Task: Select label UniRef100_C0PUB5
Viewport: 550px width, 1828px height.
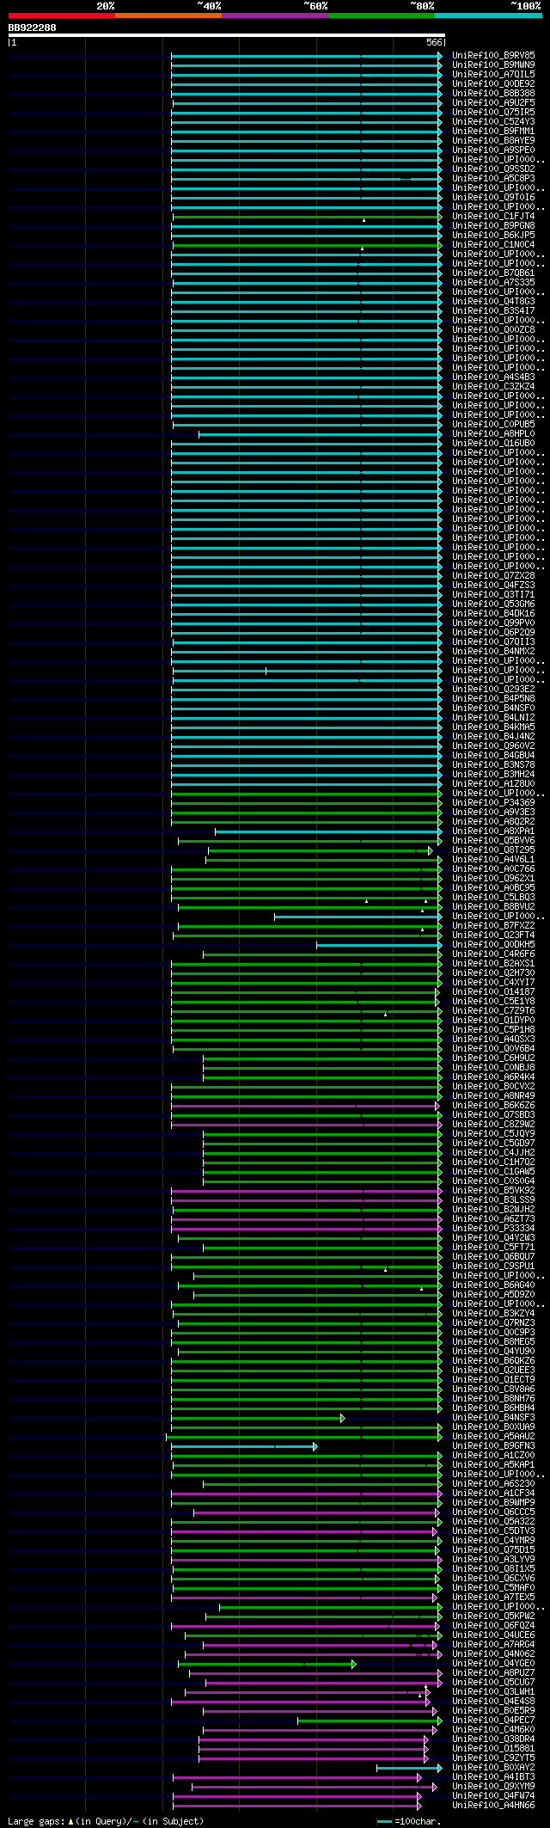Action: click(493, 424)
